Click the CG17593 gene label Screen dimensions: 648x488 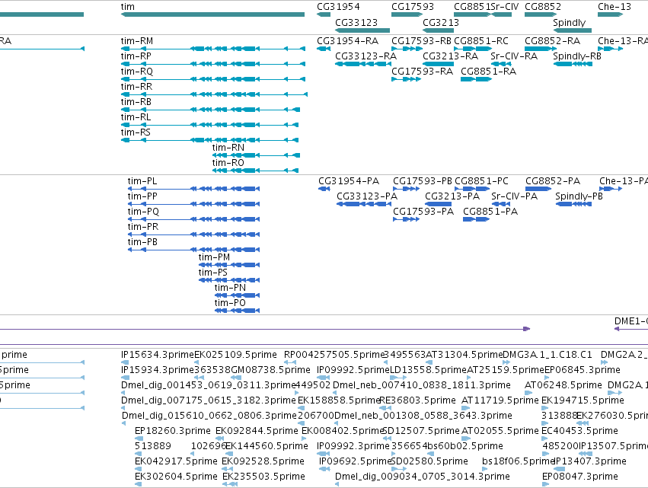click(413, 7)
